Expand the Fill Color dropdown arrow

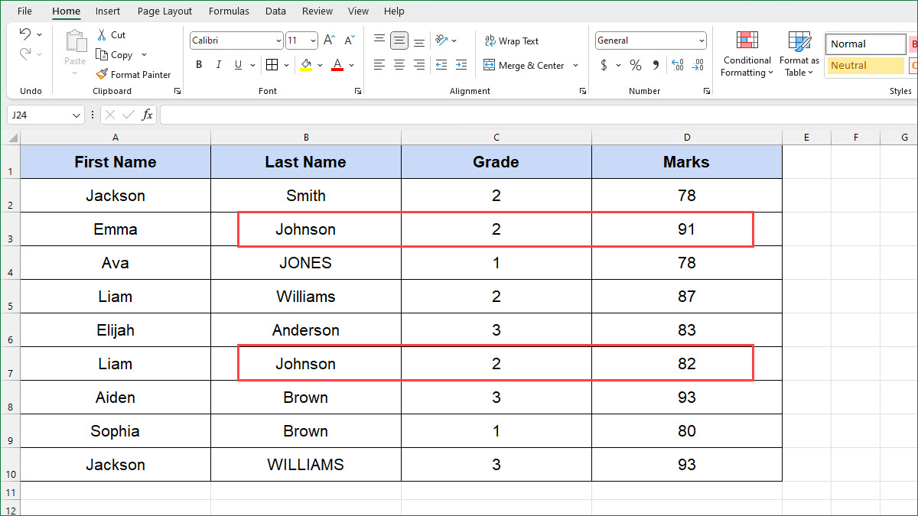(x=320, y=65)
